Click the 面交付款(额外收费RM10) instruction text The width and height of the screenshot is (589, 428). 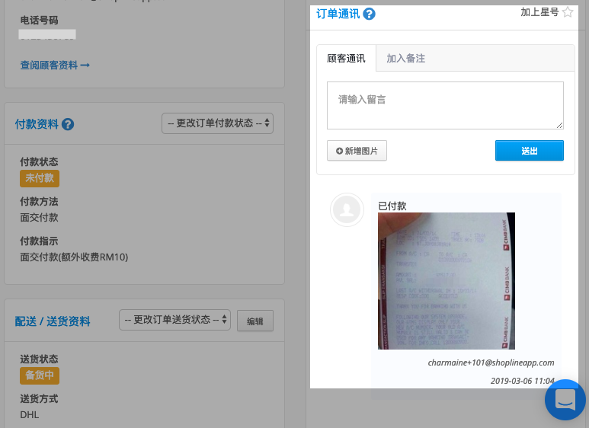click(74, 257)
